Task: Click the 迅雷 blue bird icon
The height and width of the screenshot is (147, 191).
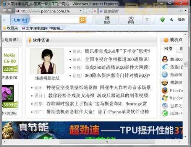Action: (165, 67)
